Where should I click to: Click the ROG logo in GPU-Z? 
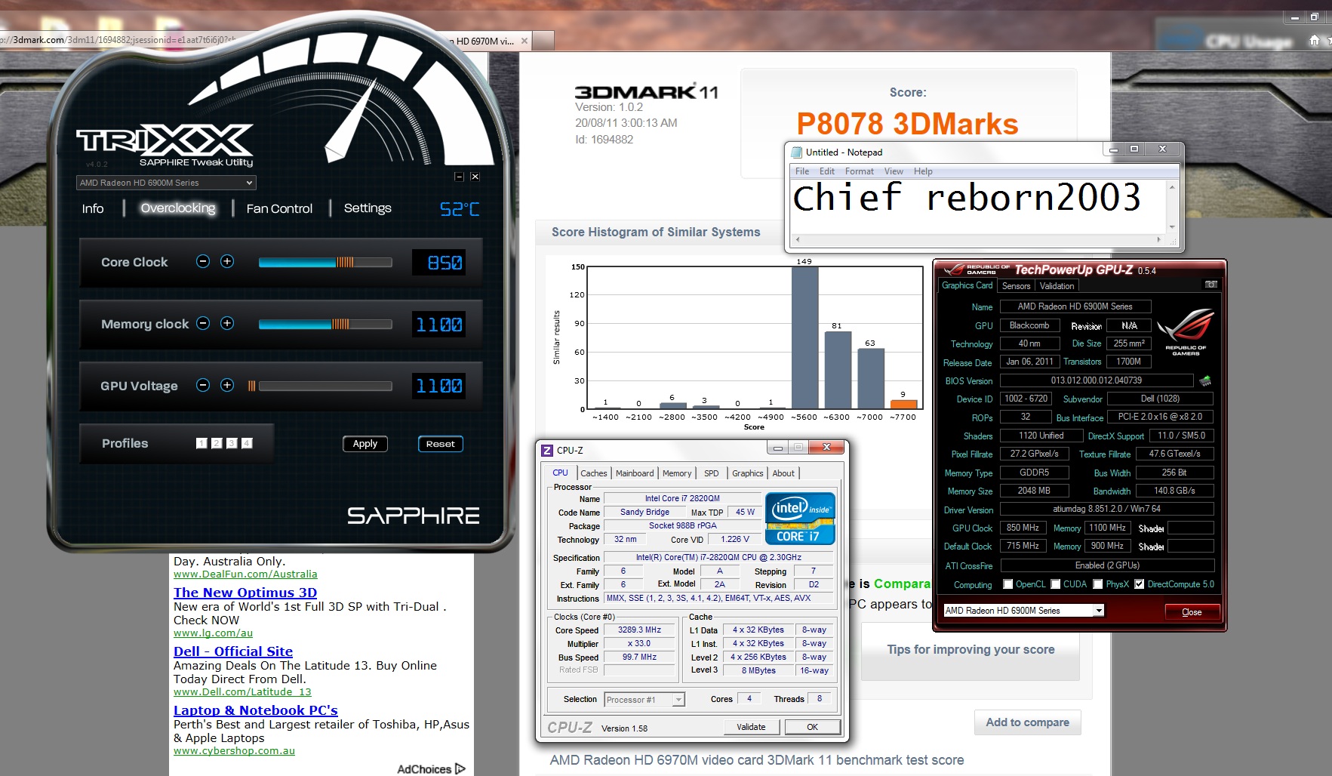[1186, 331]
